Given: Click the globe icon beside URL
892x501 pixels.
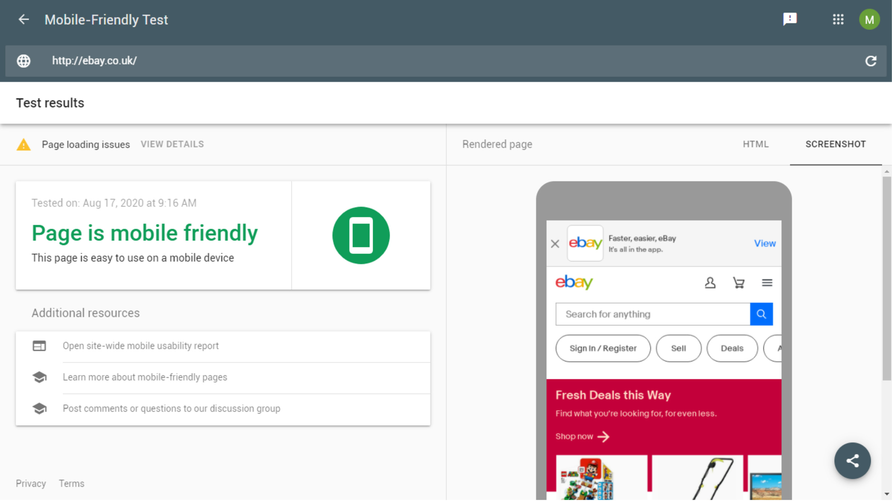Looking at the screenshot, I should pos(24,61).
